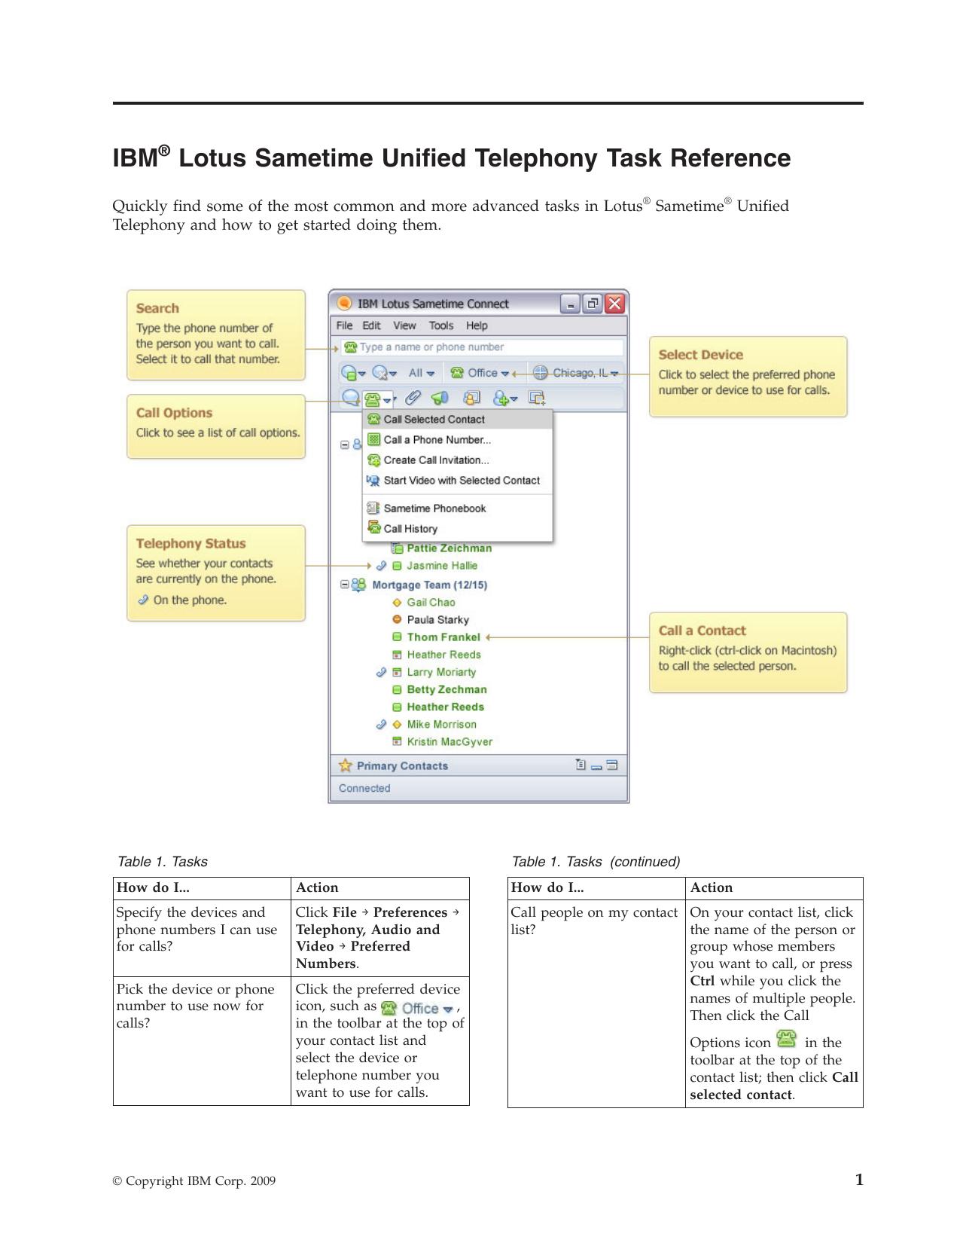The width and height of the screenshot is (960, 1243).
Task: Select Pattie Zeichman in contact list
Action: pyautogui.click(x=450, y=548)
